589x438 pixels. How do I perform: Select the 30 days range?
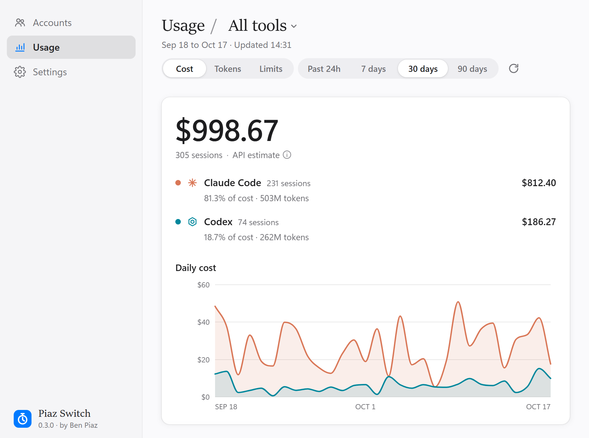(x=423, y=69)
